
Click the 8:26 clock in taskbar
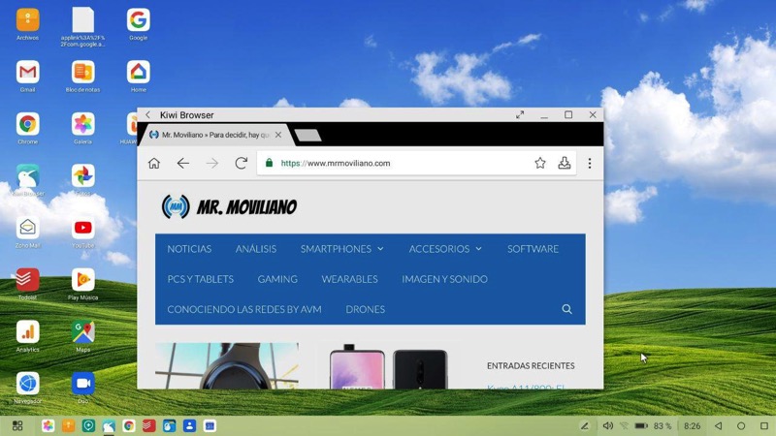[x=692, y=425]
